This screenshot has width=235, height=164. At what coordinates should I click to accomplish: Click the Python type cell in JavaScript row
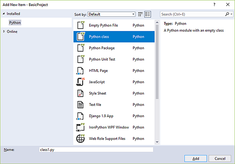(x=138, y=82)
